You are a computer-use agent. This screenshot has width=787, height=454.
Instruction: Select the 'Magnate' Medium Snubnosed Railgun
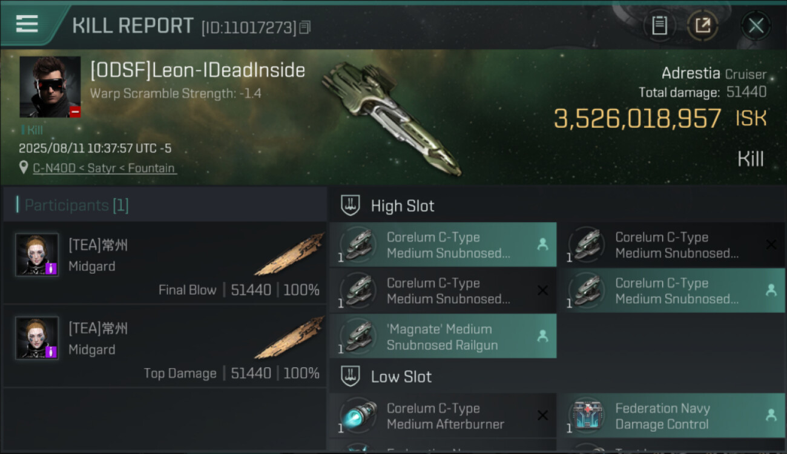[x=443, y=337]
